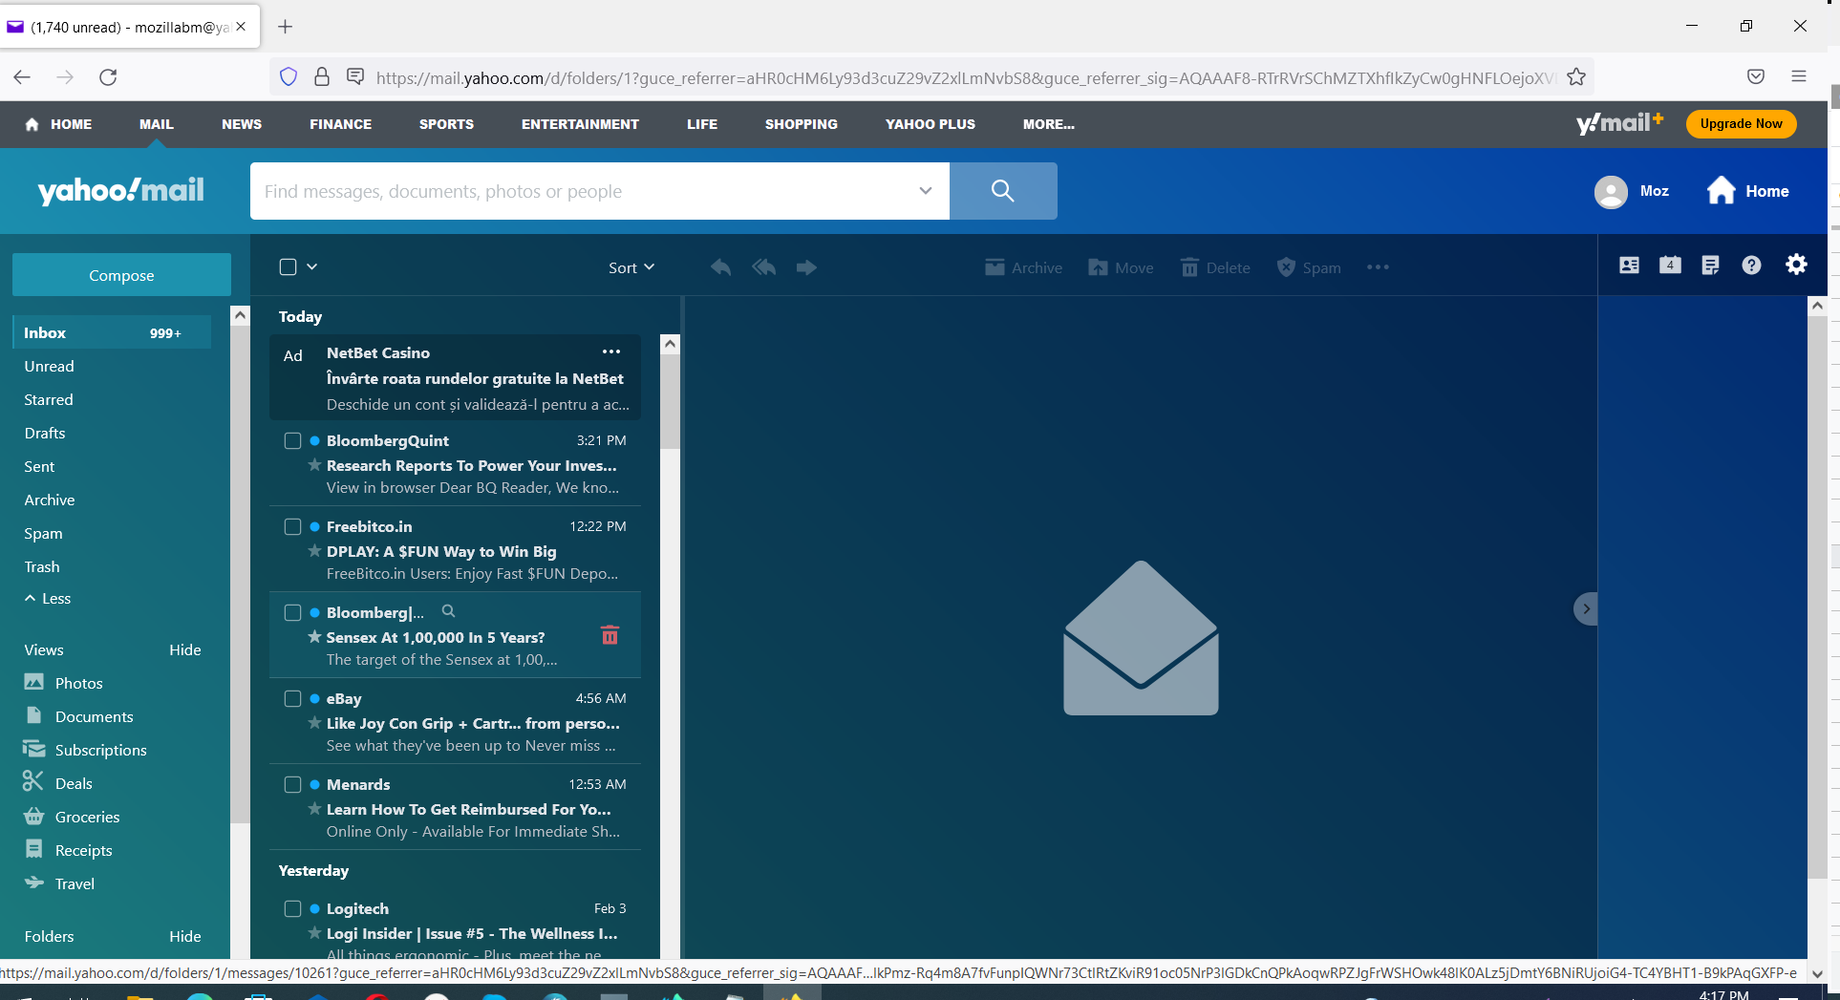Click the Spam toolbar button
This screenshot has width=1840, height=1000.
[1309, 267]
